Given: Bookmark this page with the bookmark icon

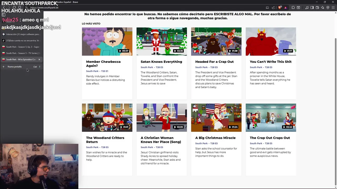Looking at the screenshot, I should [19, 7].
